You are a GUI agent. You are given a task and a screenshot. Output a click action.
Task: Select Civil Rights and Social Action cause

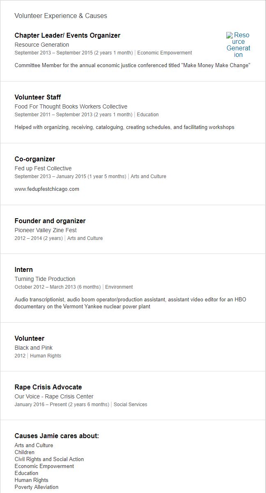click(x=49, y=459)
